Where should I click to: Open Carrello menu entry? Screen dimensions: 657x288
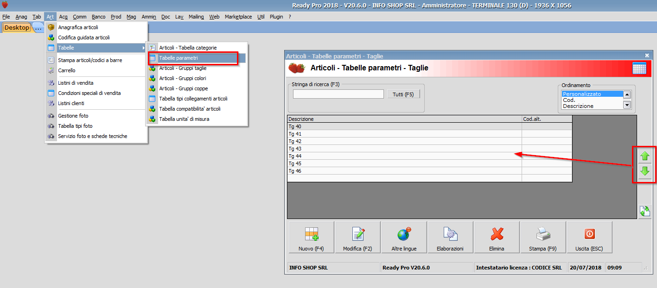click(x=96, y=70)
